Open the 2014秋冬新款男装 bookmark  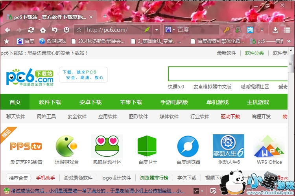coord(98,41)
